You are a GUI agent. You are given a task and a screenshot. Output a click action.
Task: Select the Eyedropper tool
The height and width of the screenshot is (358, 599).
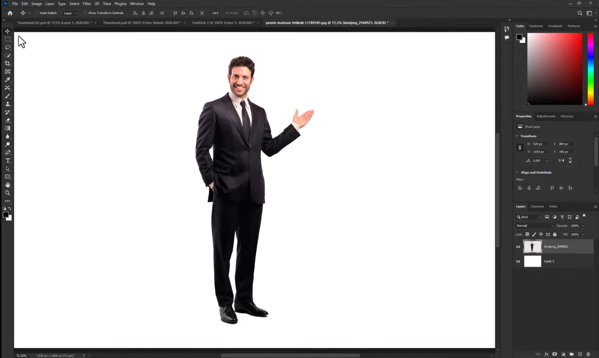tap(7, 80)
